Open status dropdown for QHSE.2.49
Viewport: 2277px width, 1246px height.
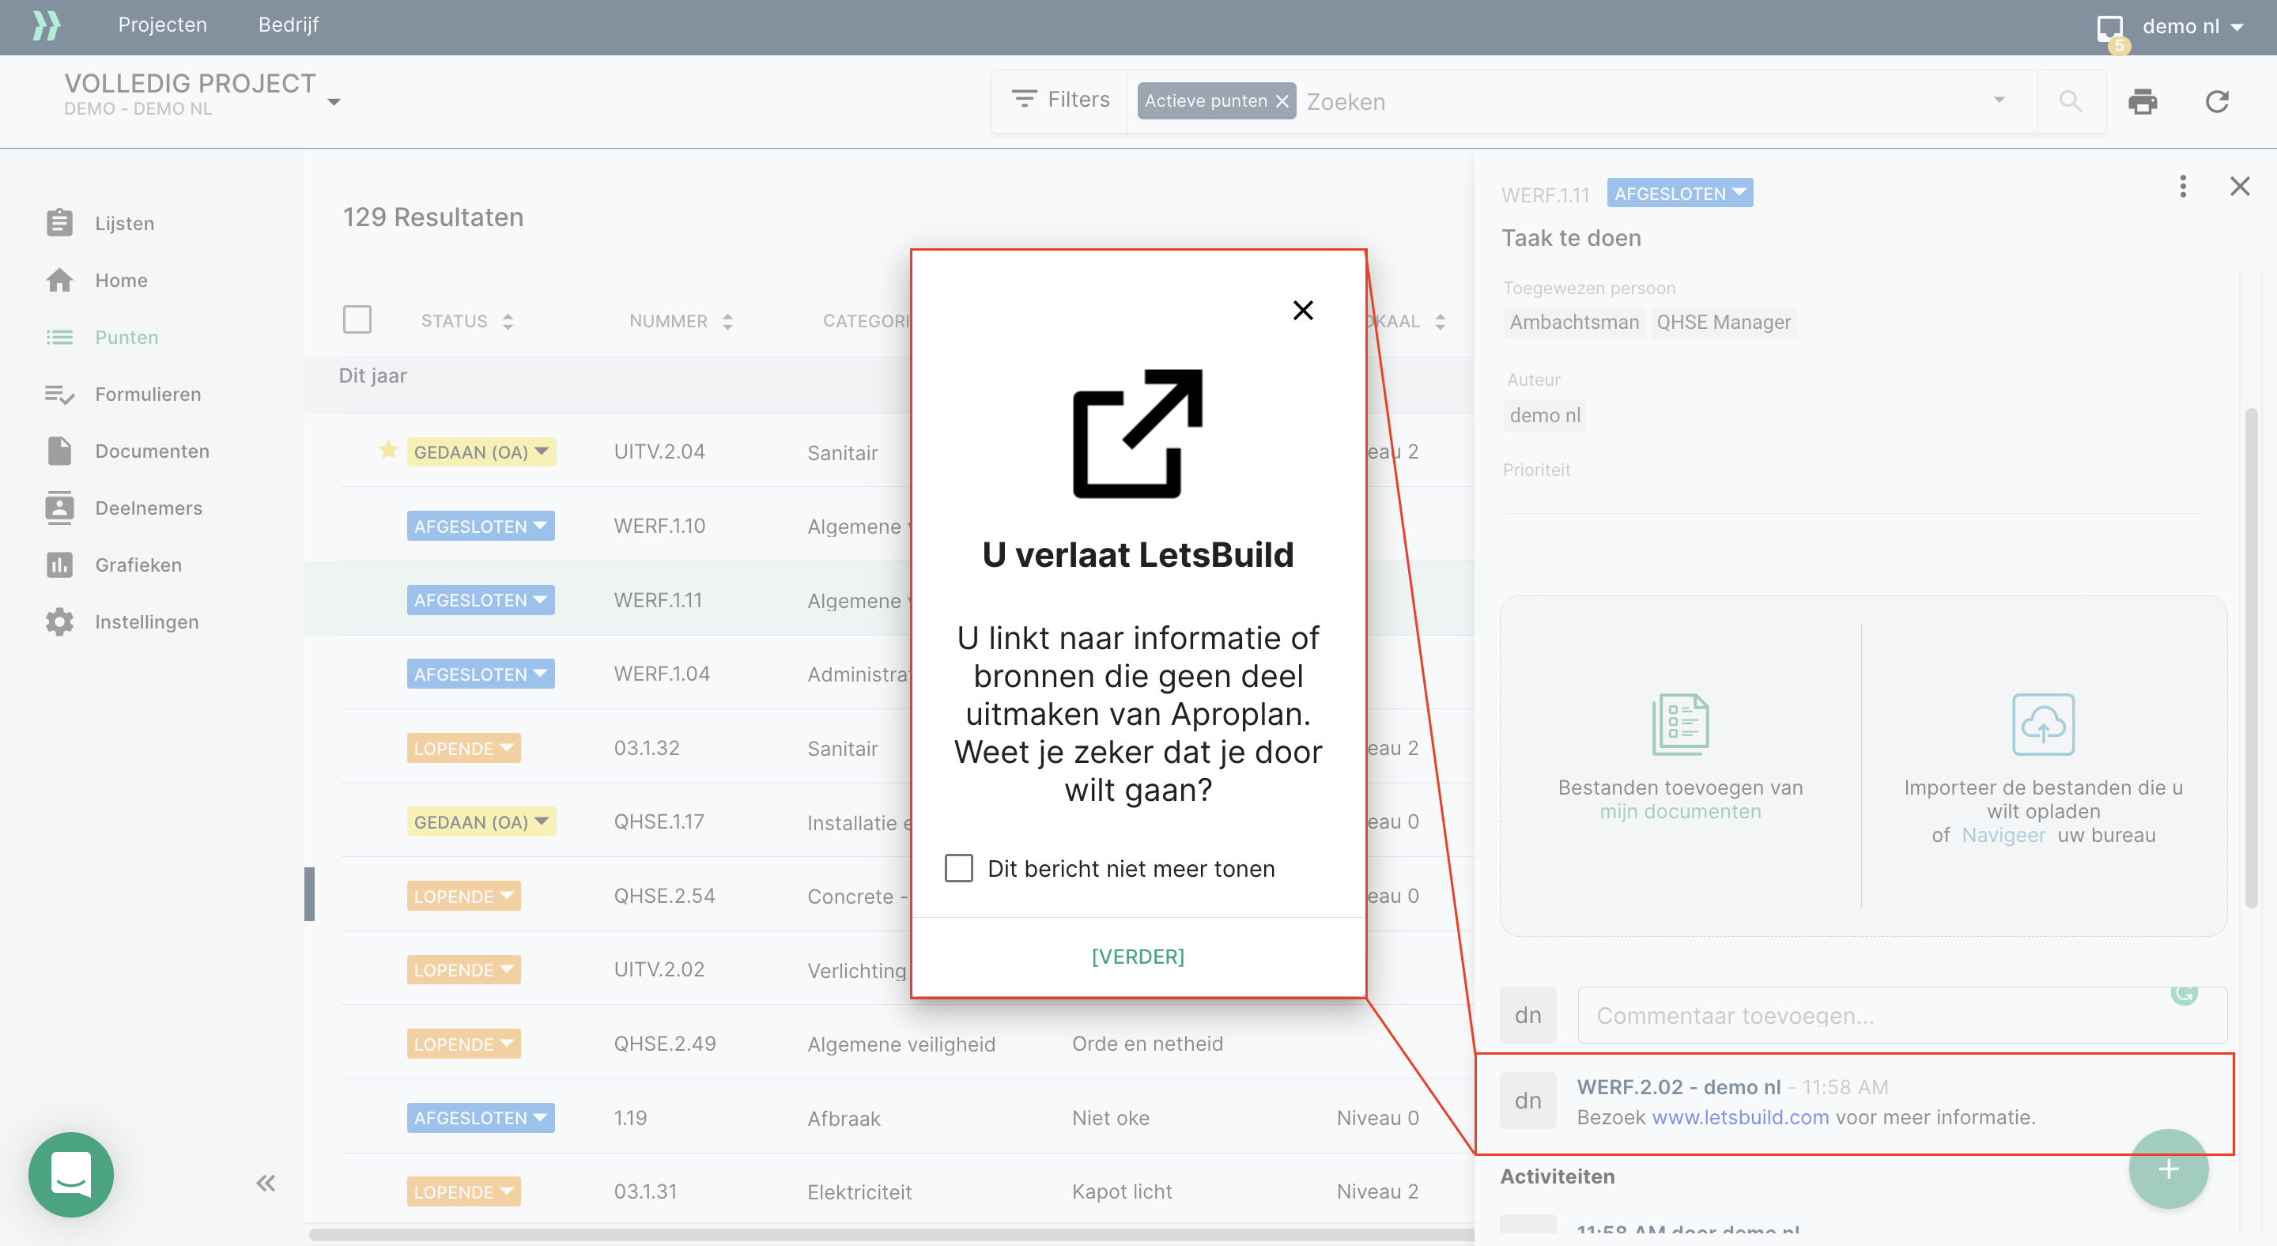[x=464, y=1044]
